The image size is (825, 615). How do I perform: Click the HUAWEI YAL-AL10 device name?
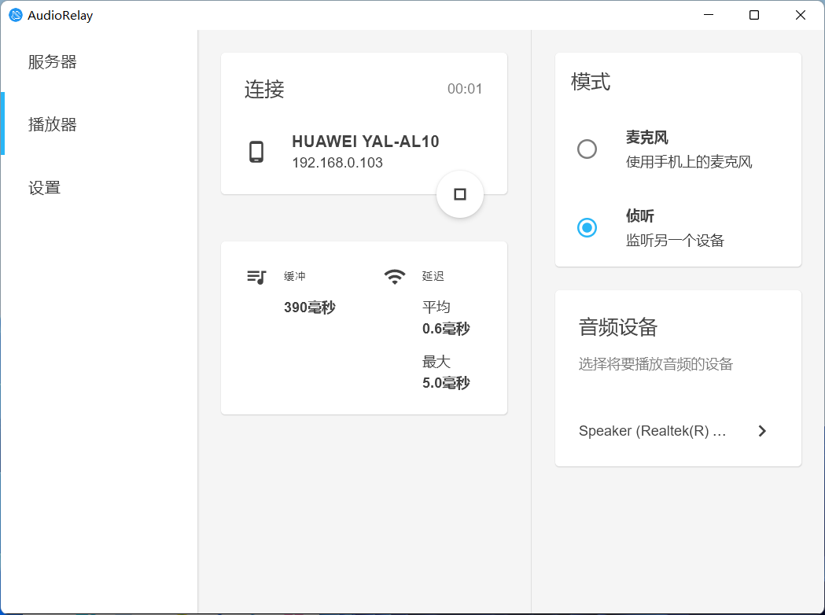click(x=366, y=142)
